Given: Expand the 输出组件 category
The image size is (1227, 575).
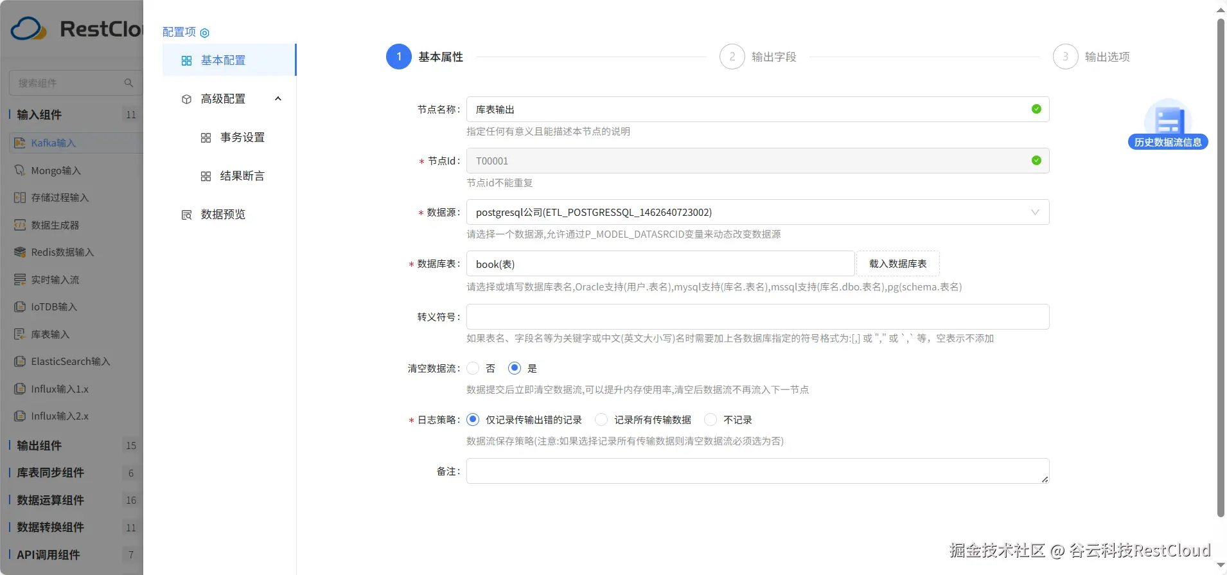Looking at the screenshot, I should coord(39,445).
